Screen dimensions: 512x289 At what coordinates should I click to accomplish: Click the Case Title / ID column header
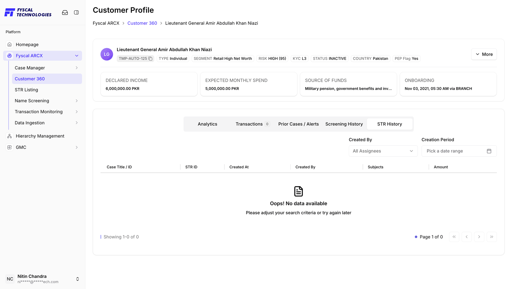coord(119,167)
